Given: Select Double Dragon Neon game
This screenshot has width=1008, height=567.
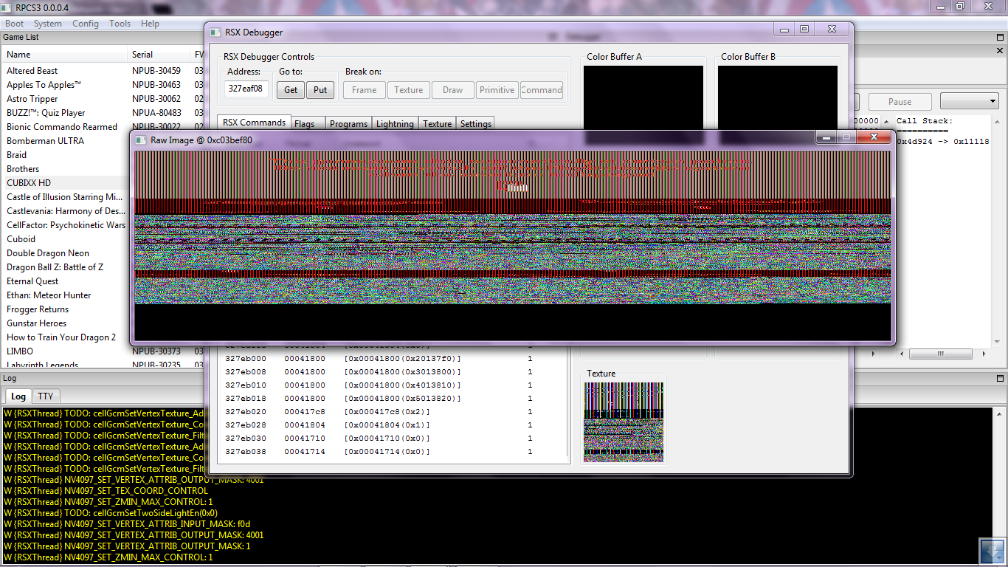Looking at the screenshot, I should pos(48,253).
